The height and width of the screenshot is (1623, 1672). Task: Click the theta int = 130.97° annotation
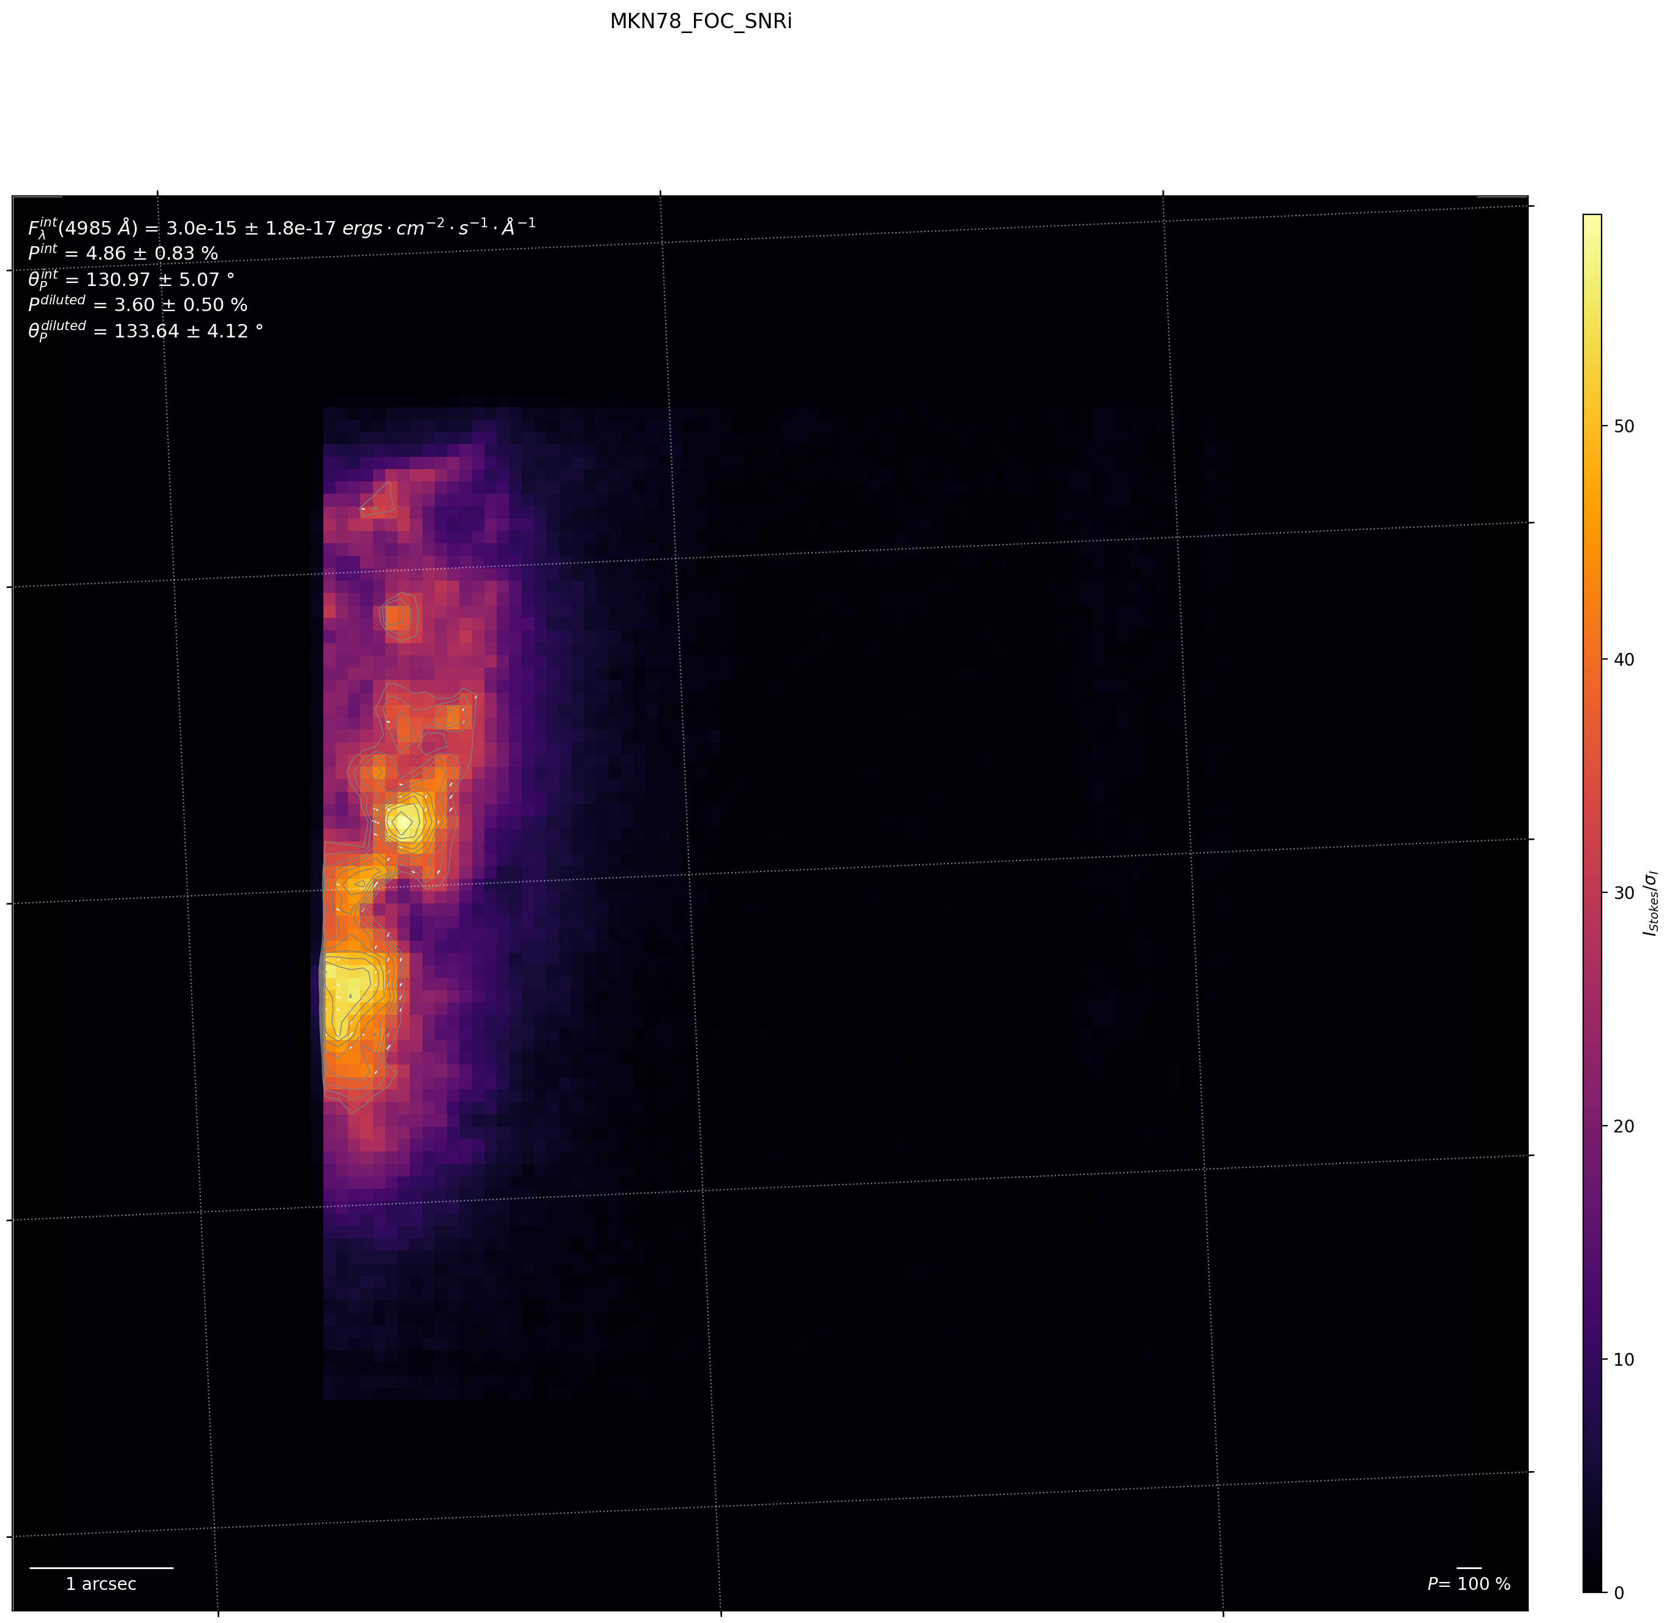(x=130, y=280)
